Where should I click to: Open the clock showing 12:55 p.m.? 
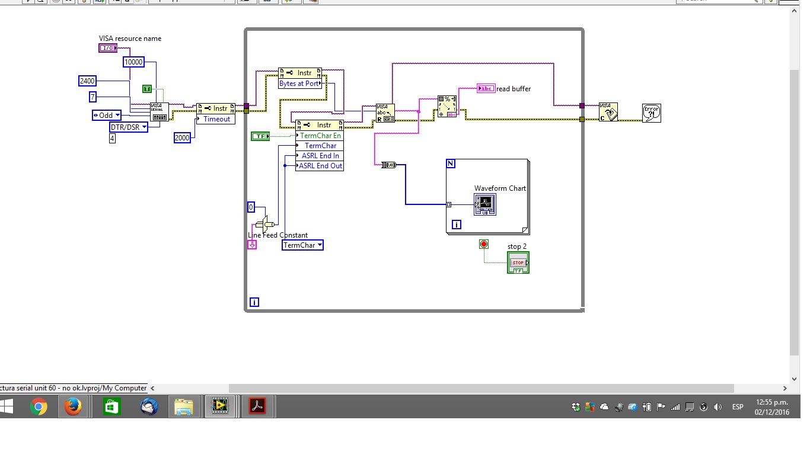click(x=772, y=406)
